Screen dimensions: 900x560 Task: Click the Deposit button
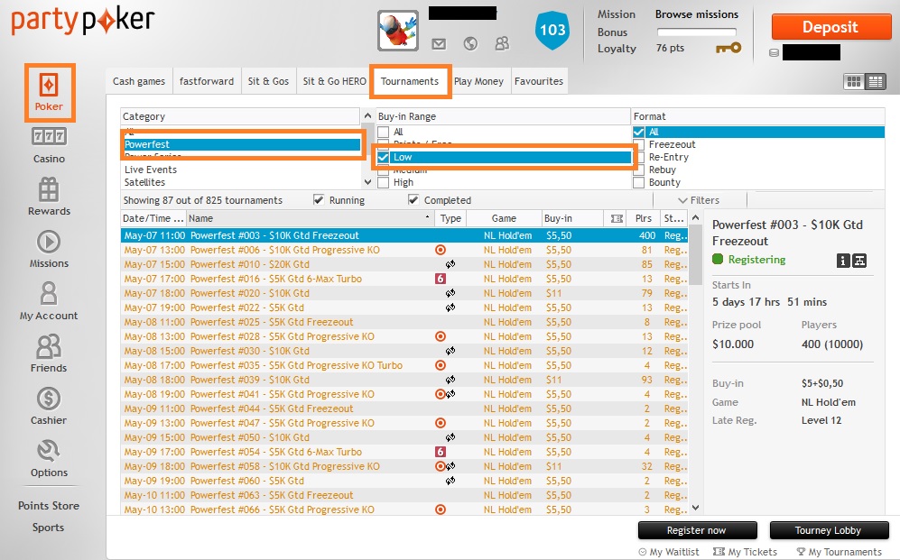[830, 27]
